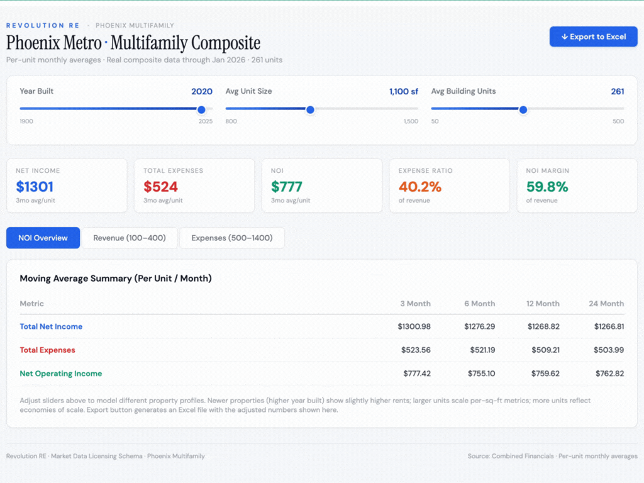Viewport: 644px width, 483px height.
Task: Open the Total Net Income metric link
Action: click(52, 326)
